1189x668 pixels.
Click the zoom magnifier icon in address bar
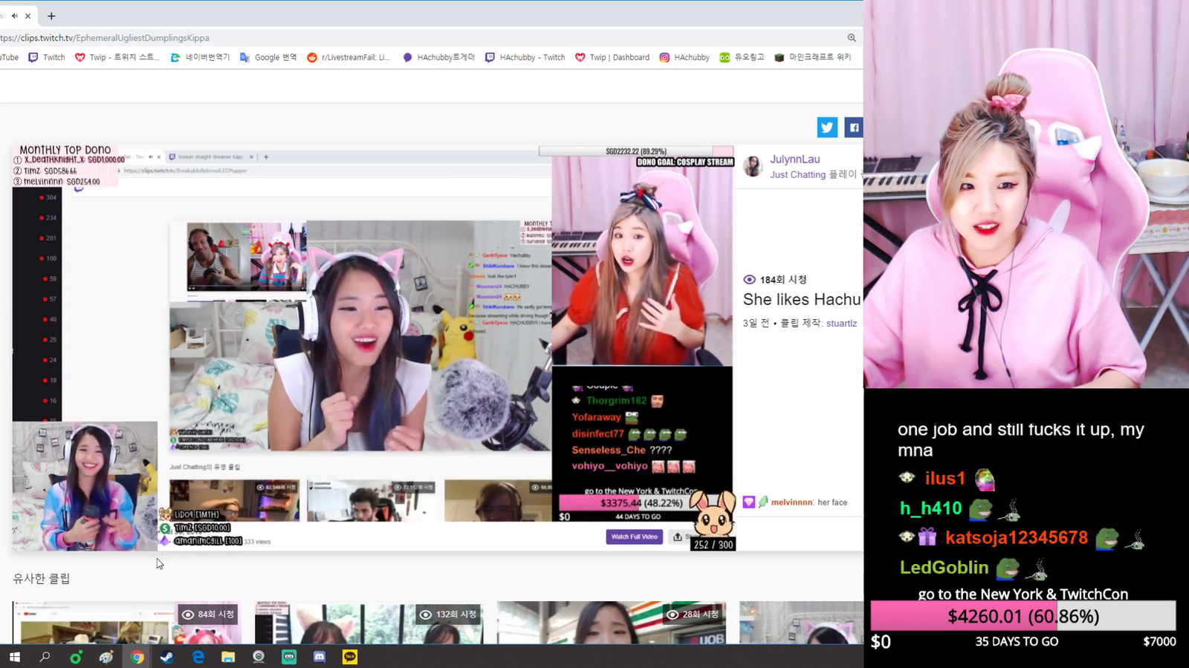pyautogui.click(x=852, y=38)
